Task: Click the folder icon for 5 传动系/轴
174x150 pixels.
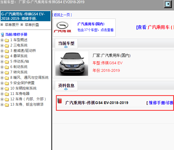Action: tap(7, 62)
